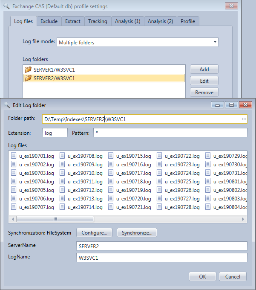Click file icon of u_ex190701.log
This screenshot has height=290, width=256.
[14, 156]
